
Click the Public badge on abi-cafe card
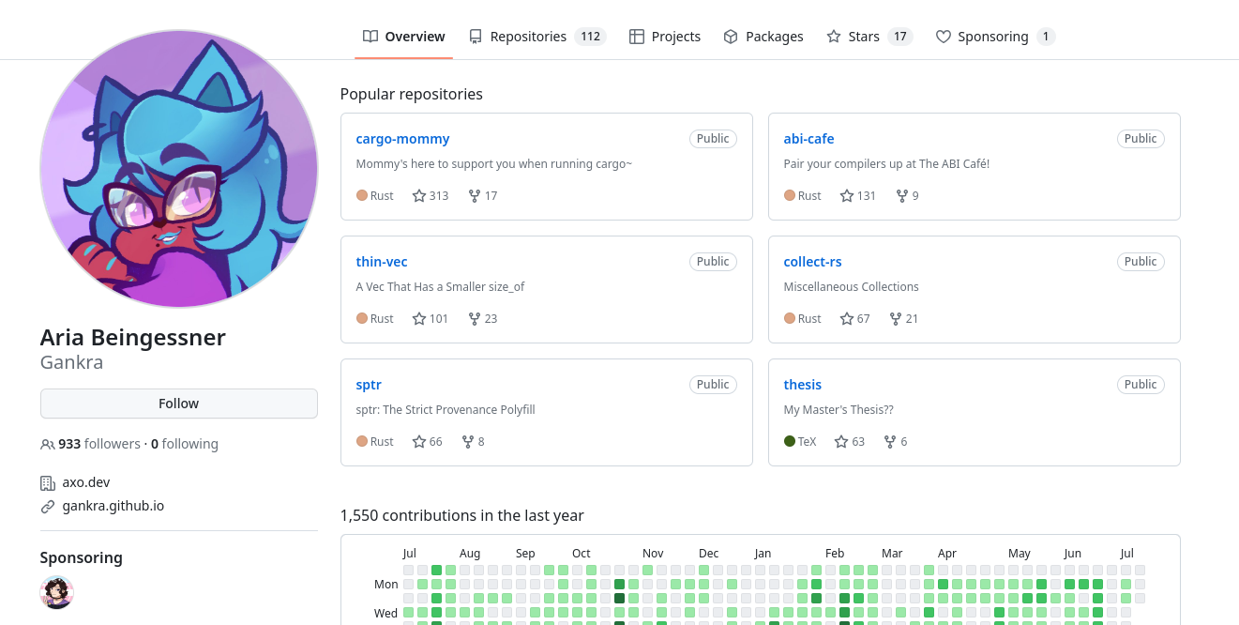coord(1141,139)
